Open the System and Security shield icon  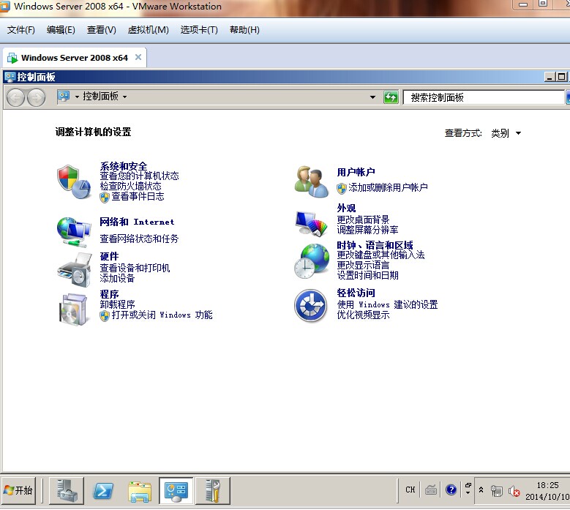[74, 181]
